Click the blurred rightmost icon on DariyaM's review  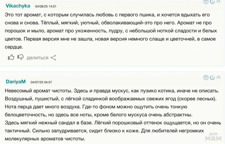click(x=218, y=77)
